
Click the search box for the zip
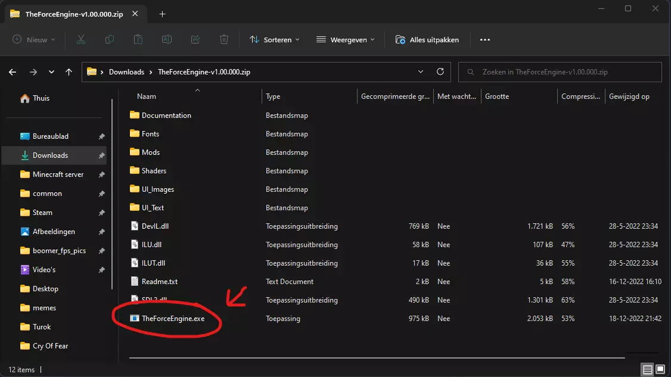(560, 72)
